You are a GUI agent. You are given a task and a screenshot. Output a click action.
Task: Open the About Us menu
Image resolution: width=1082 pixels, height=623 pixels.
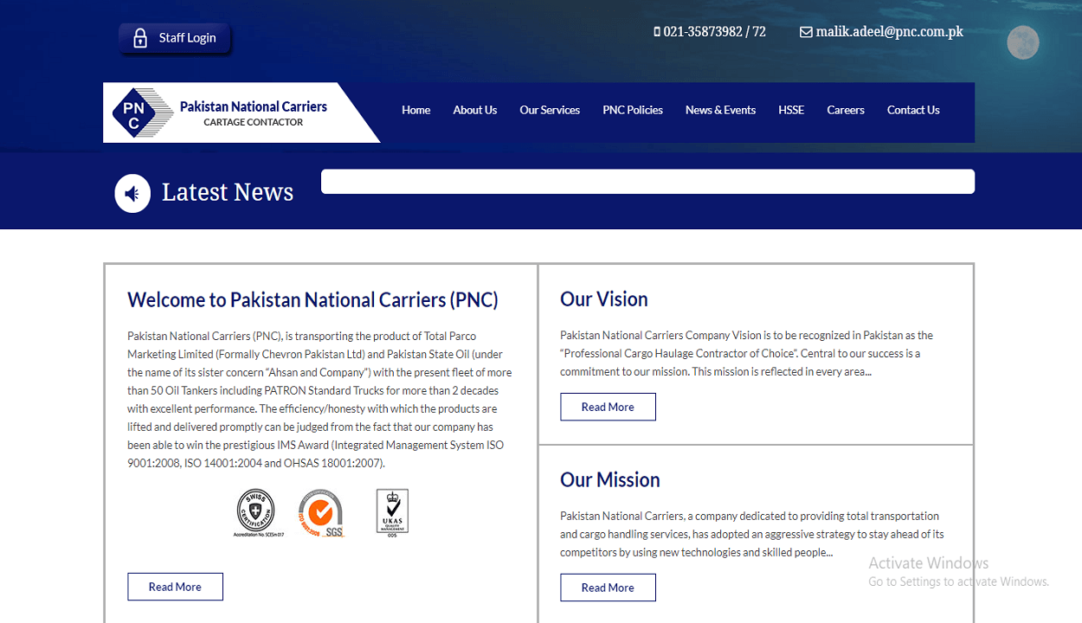(x=474, y=110)
